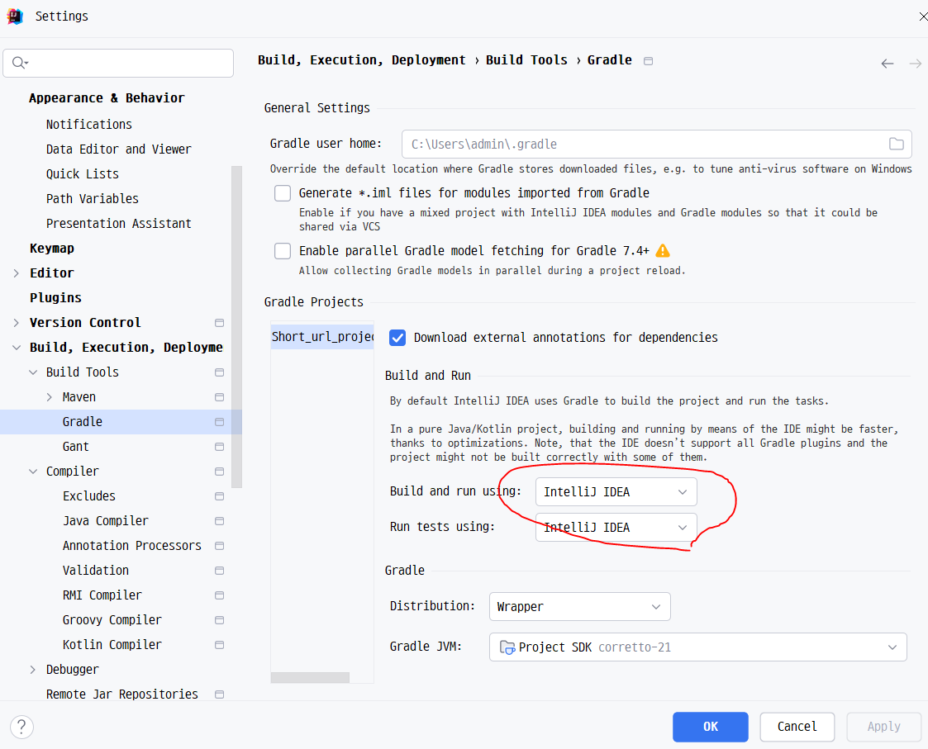
Task: Click Cancel to discard changes
Action: (x=797, y=727)
